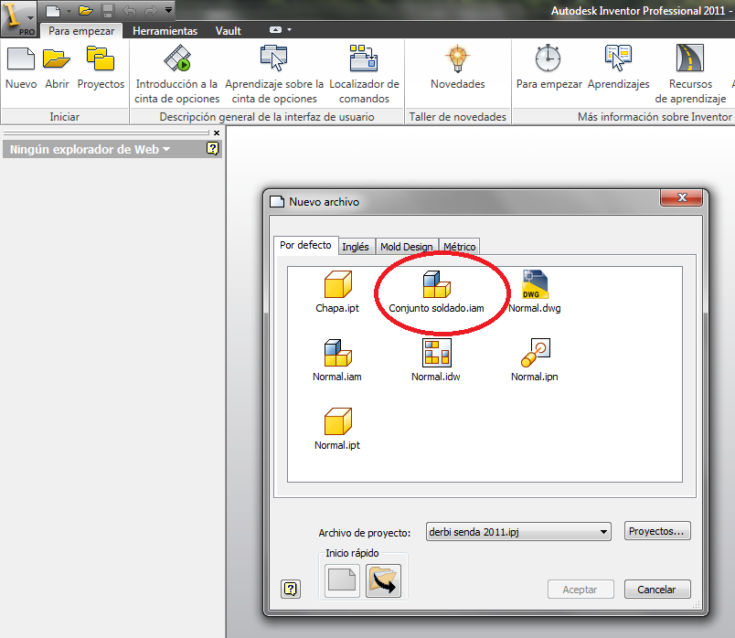Open the Inventor application menu logo button

[18, 18]
